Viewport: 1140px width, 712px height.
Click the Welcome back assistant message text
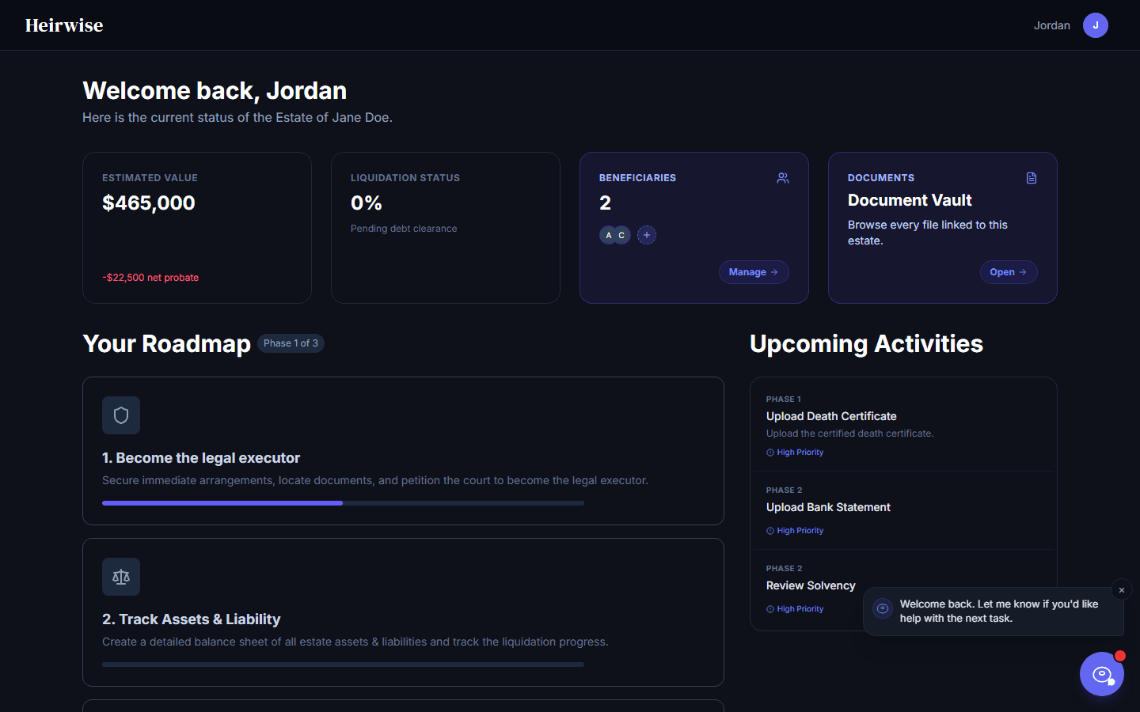point(999,611)
